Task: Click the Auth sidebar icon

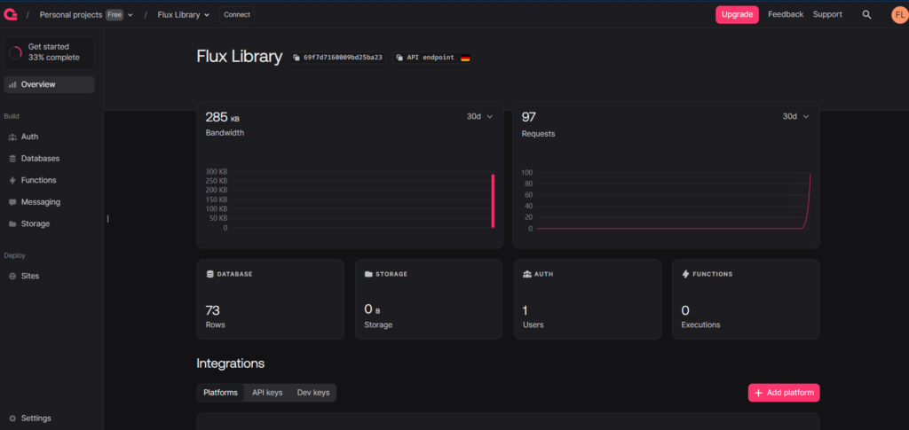Action: click(x=12, y=137)
